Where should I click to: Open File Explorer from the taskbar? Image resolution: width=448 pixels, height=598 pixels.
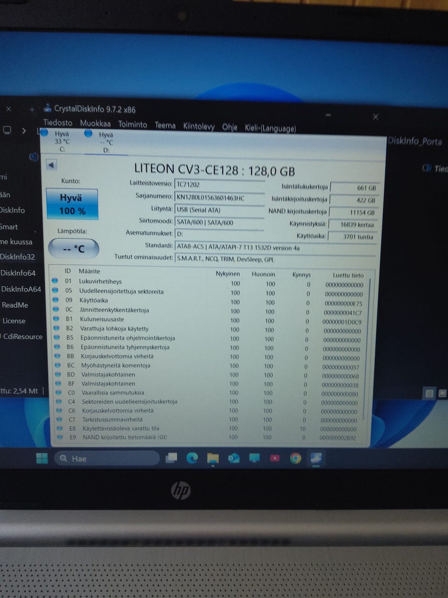click(213, 458)
